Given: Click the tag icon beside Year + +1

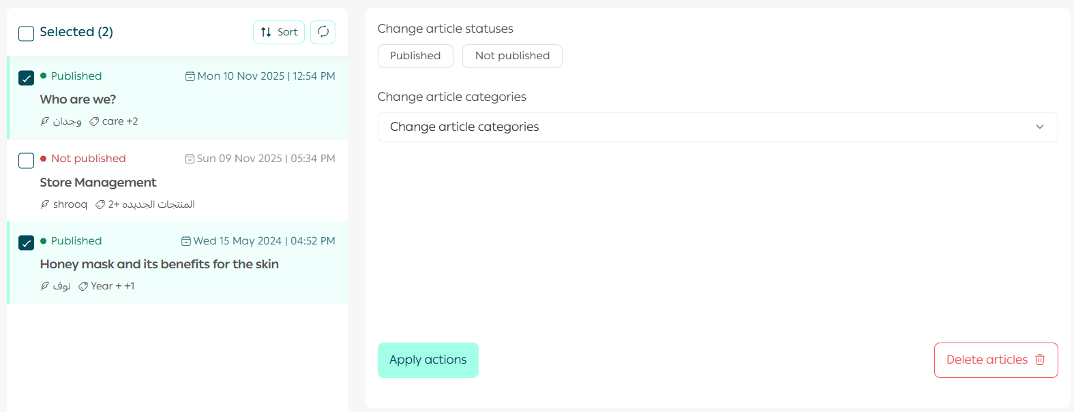Looking at the screenshot, I should click(83, 286).
